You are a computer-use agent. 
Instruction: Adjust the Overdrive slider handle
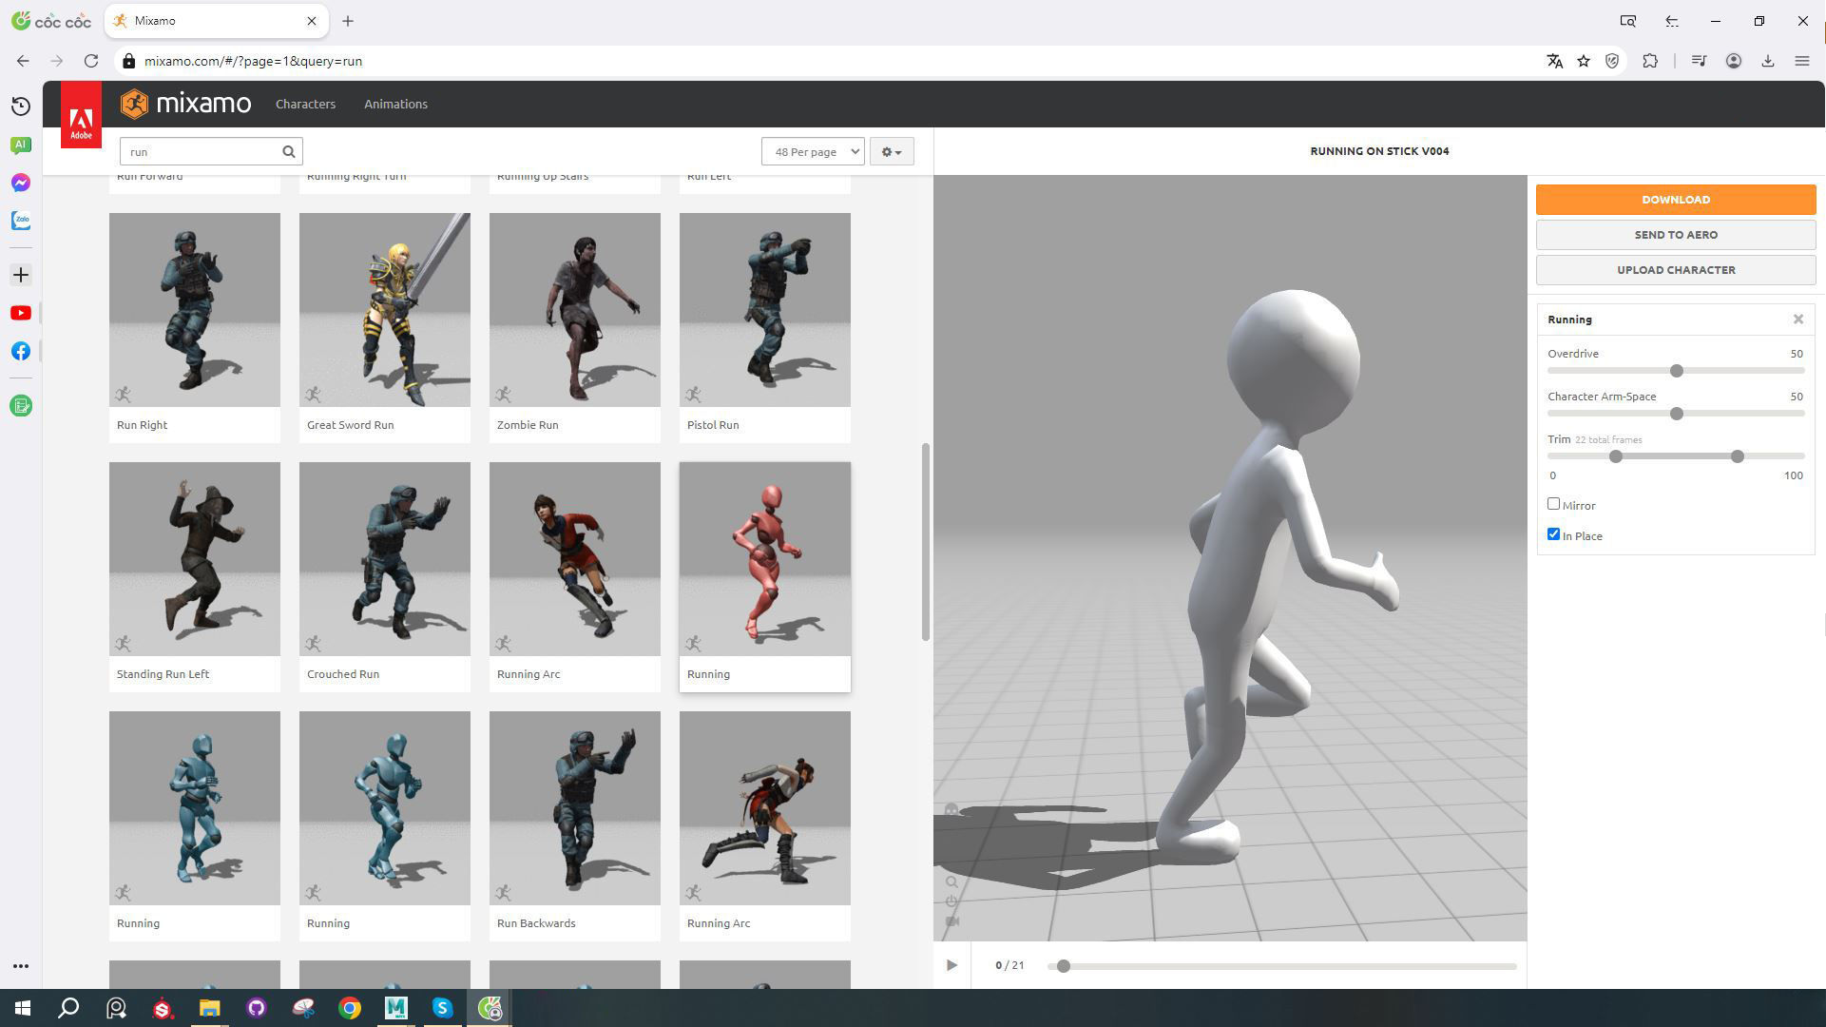click(x=1677, y=371)
